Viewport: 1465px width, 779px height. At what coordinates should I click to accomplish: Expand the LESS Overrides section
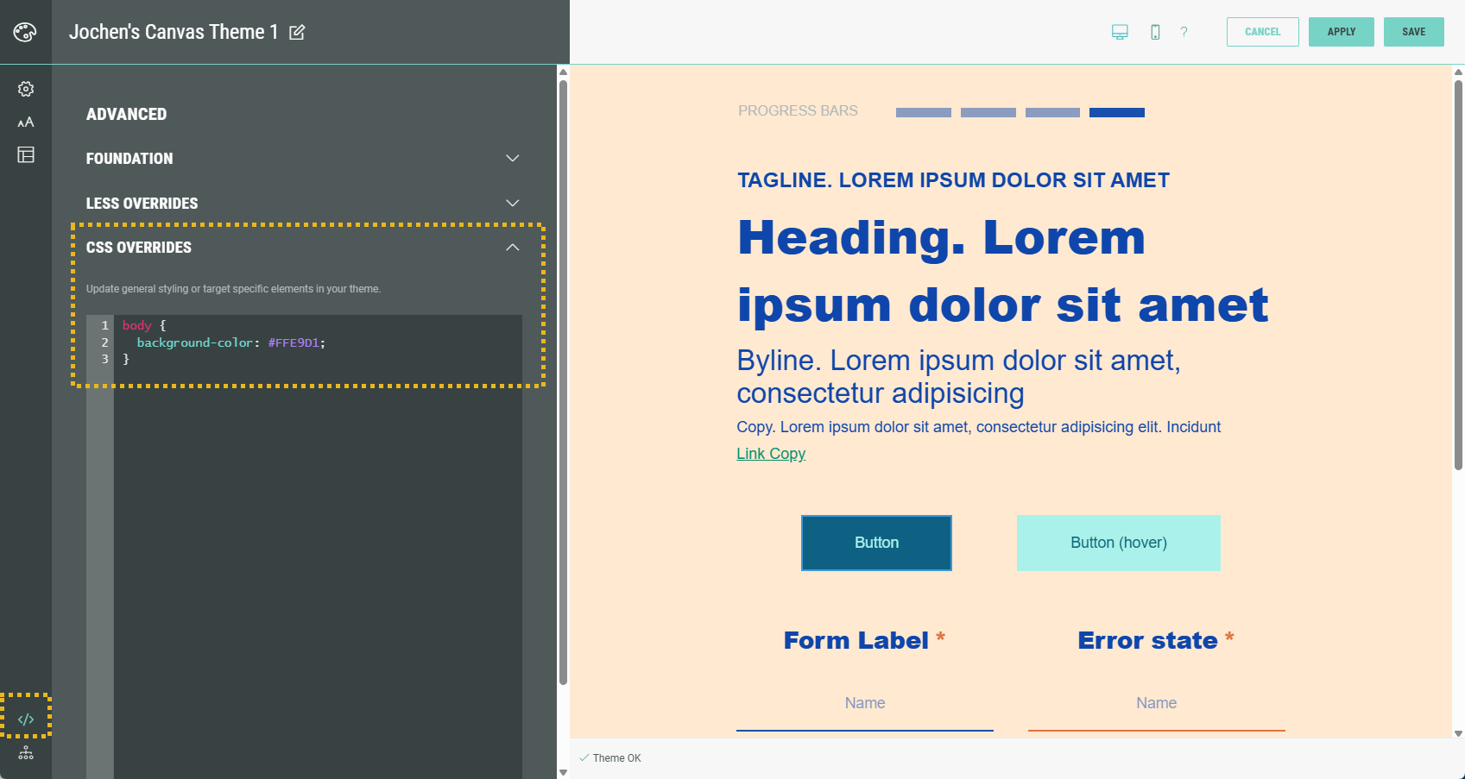512,204
